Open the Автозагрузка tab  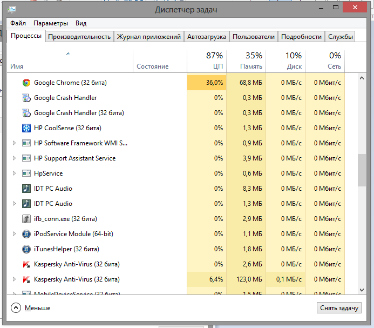(206, 37)
